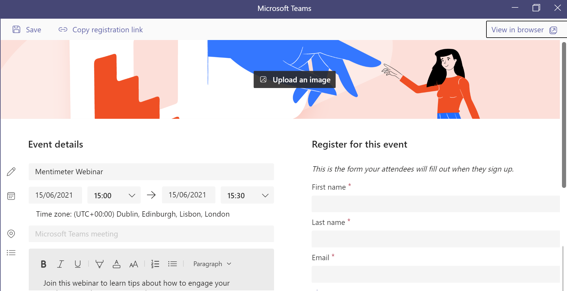Click the First name input field
Screen dimensions: 567x291
click(436, 204)
